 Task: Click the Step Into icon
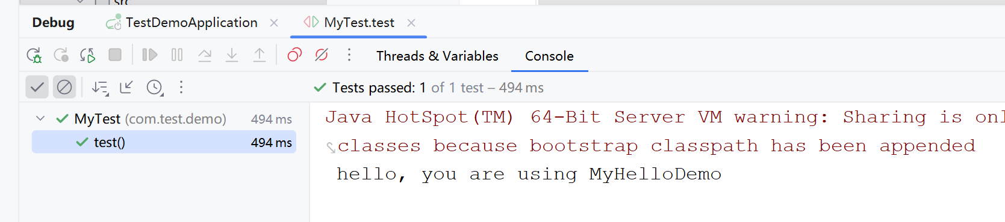(x=232, y=55)
